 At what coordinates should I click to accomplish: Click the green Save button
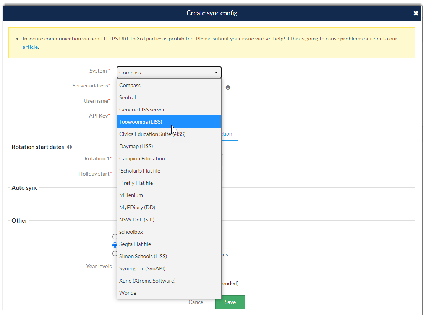pyautogui.click(x=230, y=302)
